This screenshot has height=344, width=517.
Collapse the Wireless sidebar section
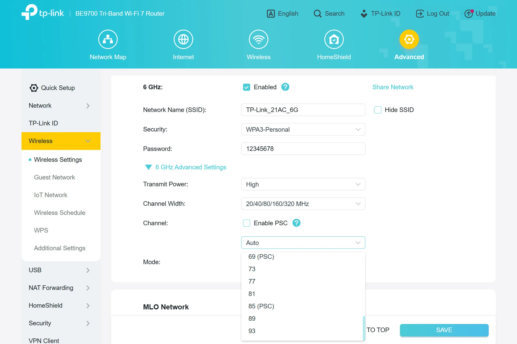(x=61, y=141)
